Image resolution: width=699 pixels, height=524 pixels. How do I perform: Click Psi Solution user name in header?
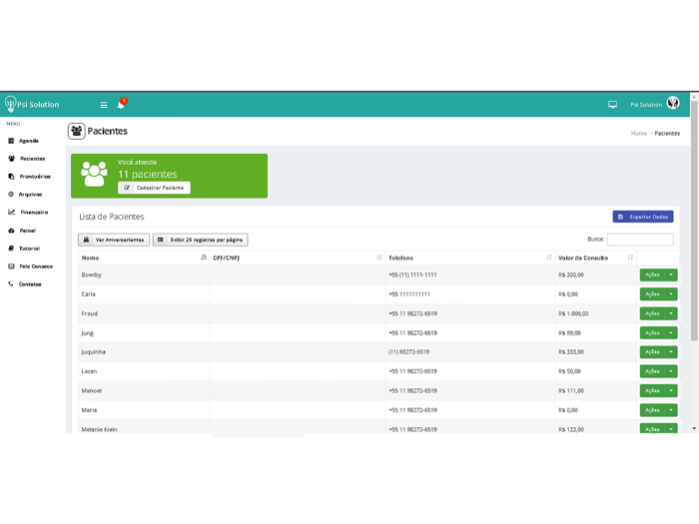click(646, 104)
